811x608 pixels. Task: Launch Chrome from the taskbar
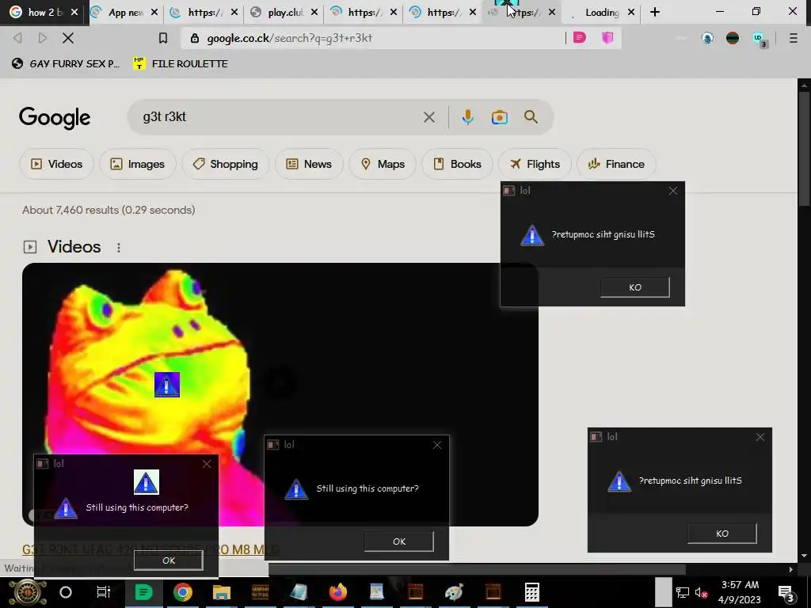coord(182,592)
